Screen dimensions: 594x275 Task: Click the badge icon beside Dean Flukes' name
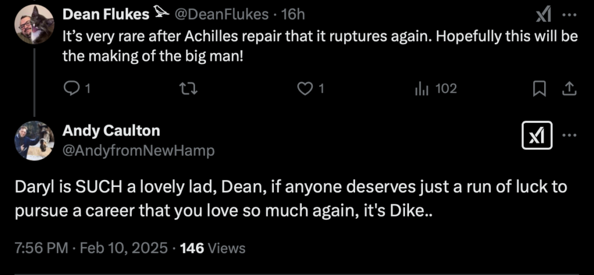[x=160, y=13]
